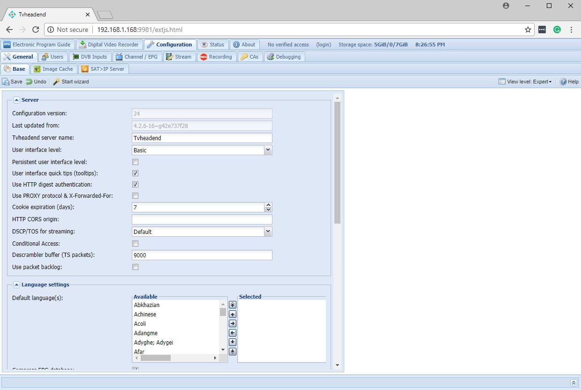The width and height of the screenshot is (581, 390).
Task: Bookmark page with the star icon
Action: [528, 30]
